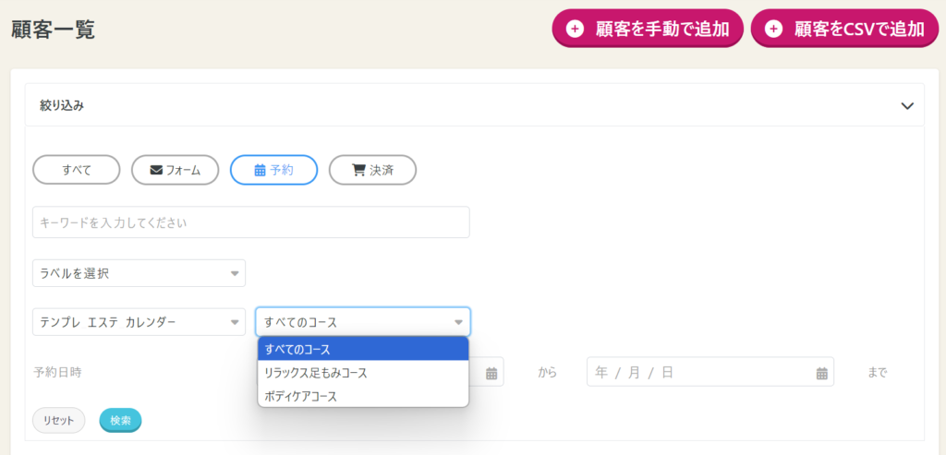This screenshot has height=455, width=946.
Task: Click the calendar icon in 予約 filter
Action: point(260,170)
